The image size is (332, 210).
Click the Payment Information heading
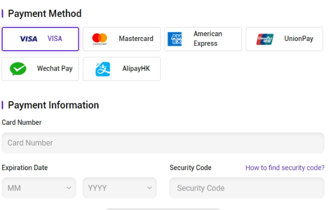pyautogui.click(x=53, y=105)
